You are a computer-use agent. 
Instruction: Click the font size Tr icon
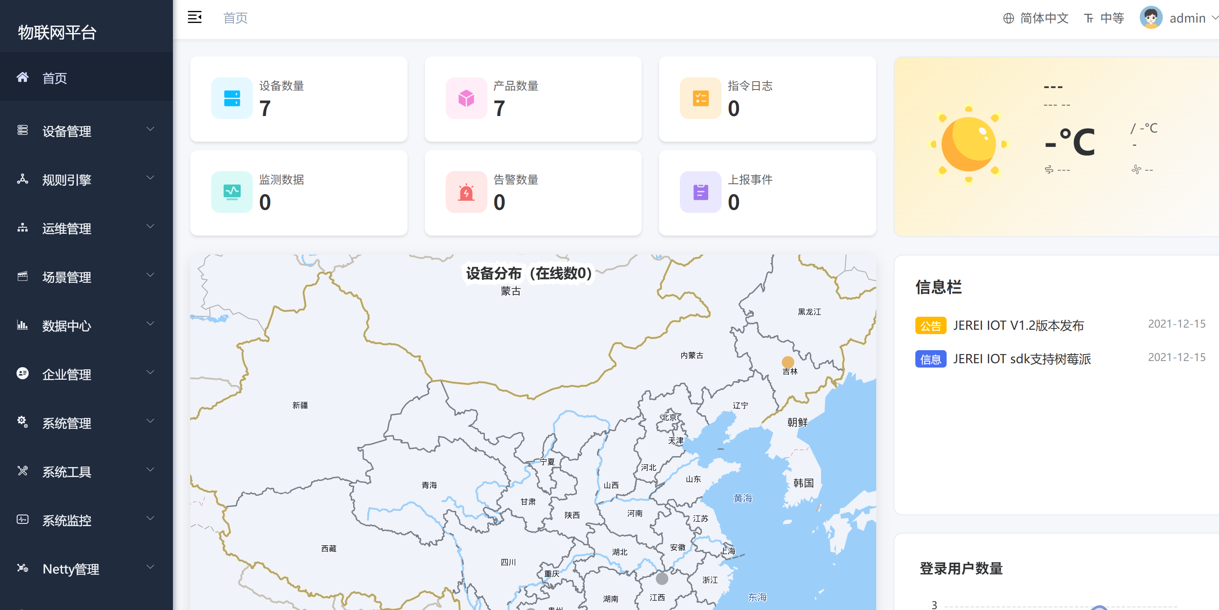[x=1090, y=17]
